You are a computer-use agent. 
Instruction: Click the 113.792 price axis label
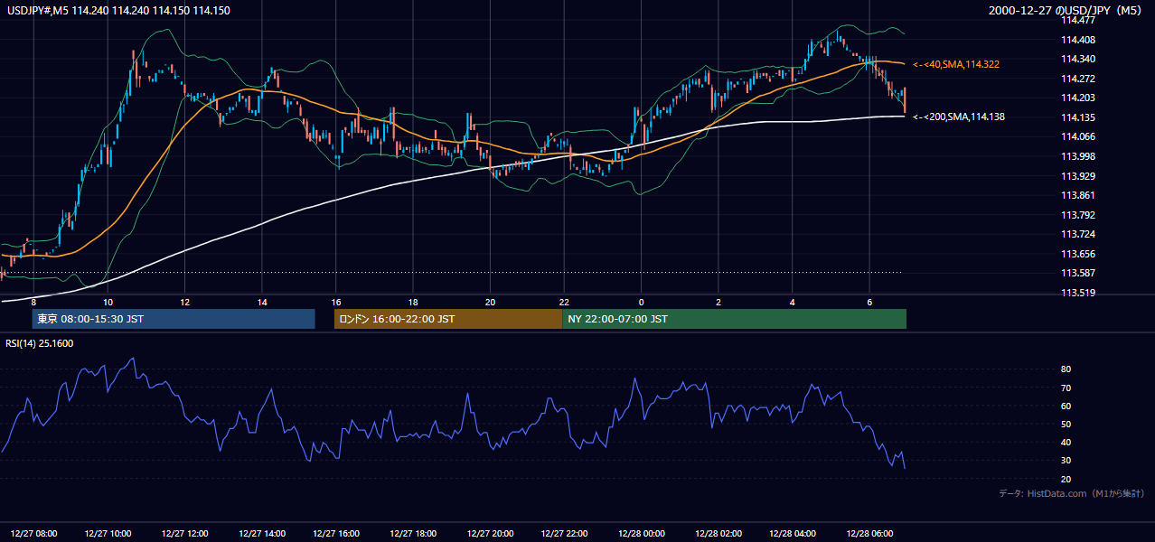[x=1078, y=215]
